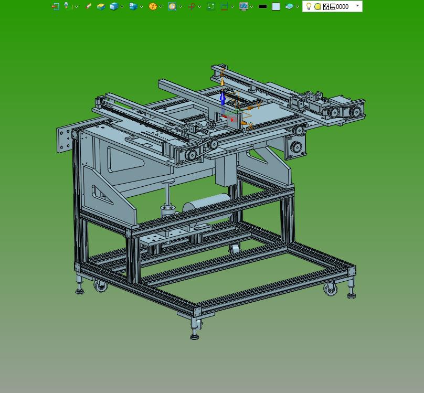Screen dimensions: 424x393
Task: Click the exit/return arrow icon in toolbar
Action: click(x=56, y=6)
